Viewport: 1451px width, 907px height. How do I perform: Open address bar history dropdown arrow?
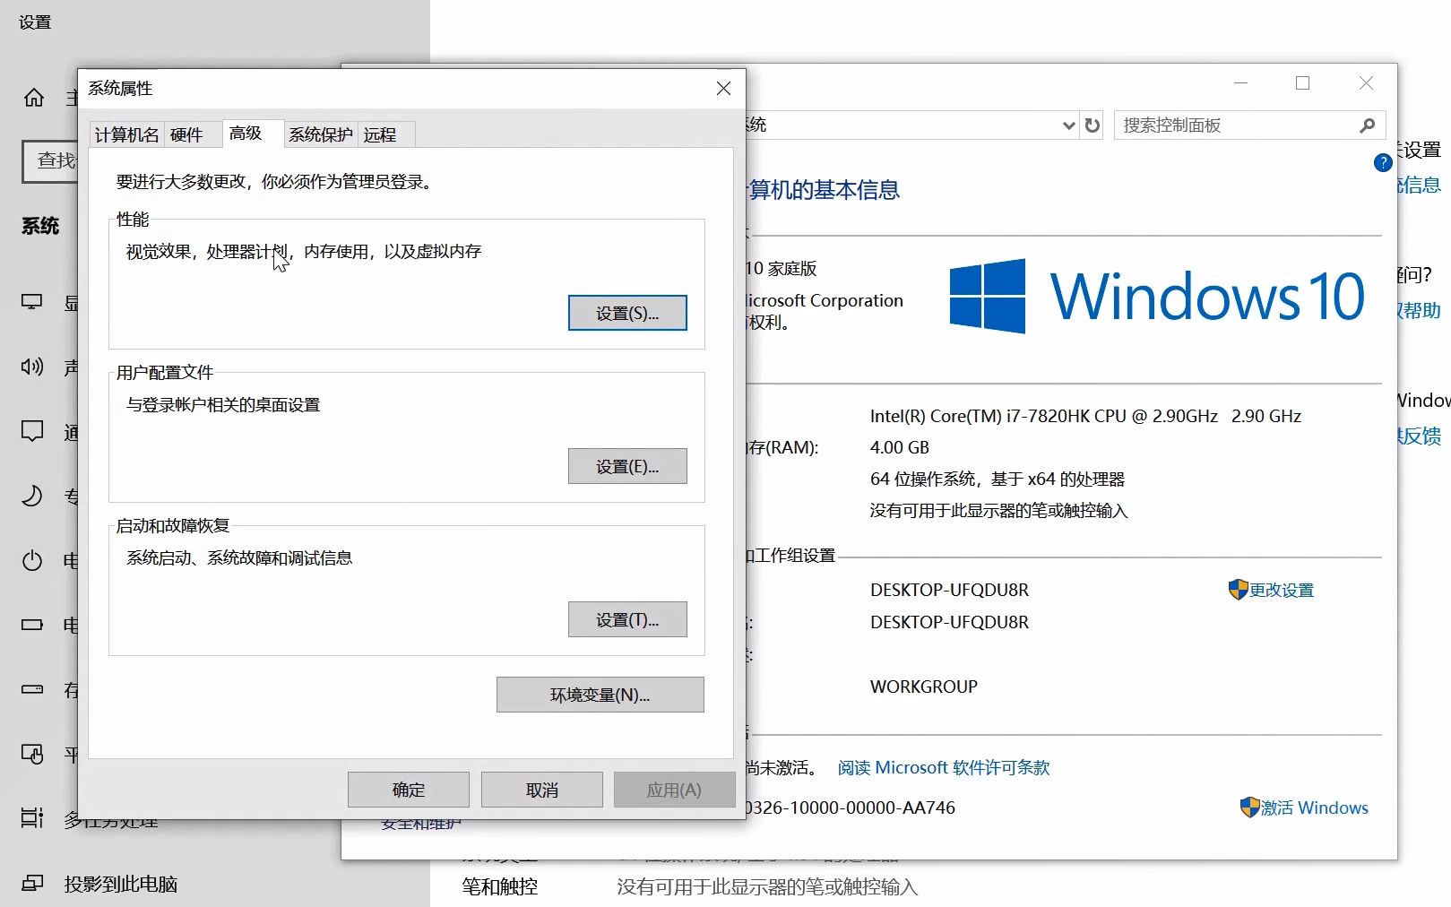click(1068, 125)
